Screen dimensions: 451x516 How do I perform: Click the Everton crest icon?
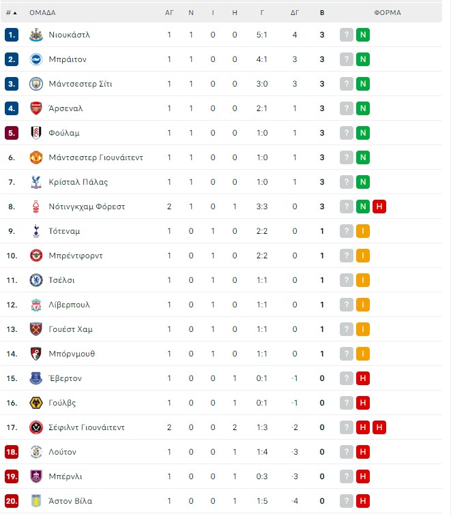(36, 378)
